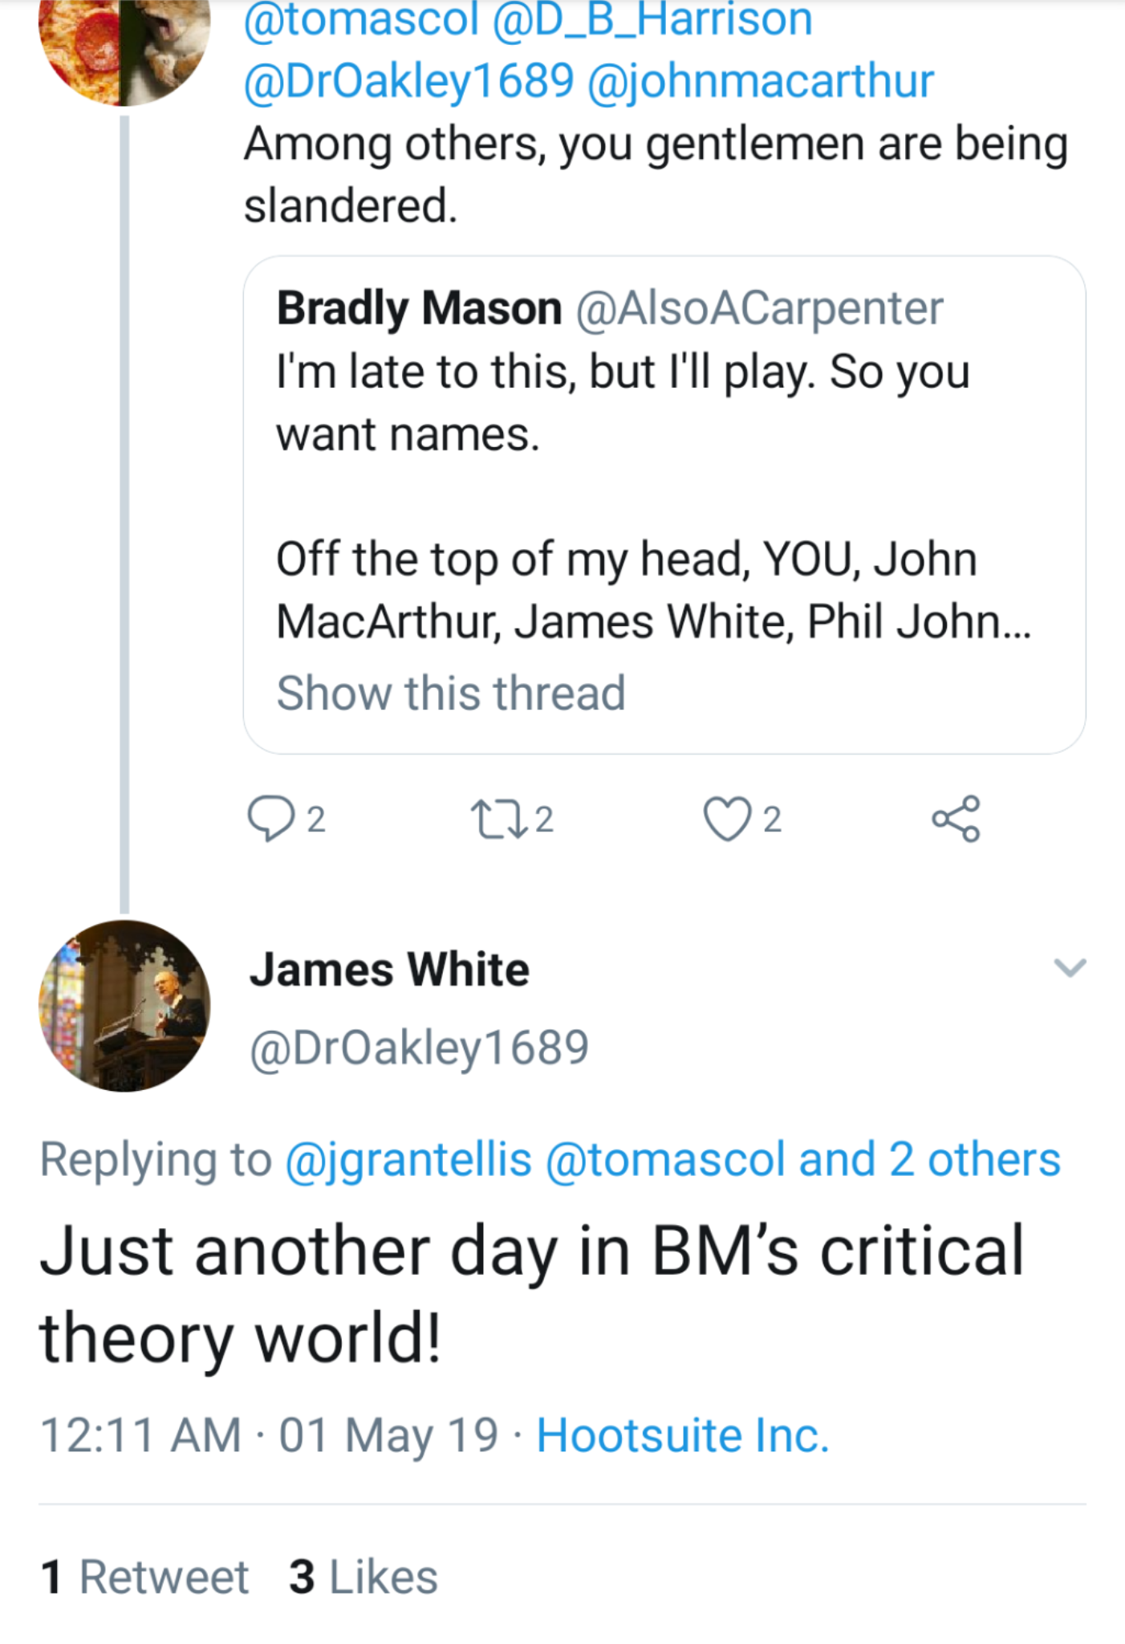1125x1644 pixels.
Task: Open the @jgrantellis reply mention
Action: [408, 1159]
